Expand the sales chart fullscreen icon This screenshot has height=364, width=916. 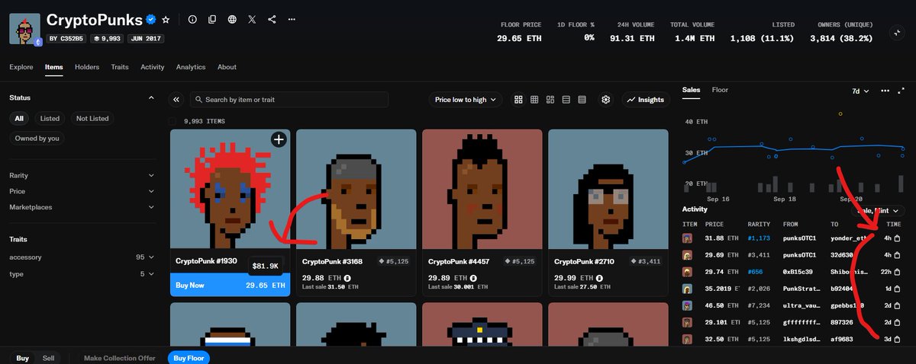pos(900,91)
